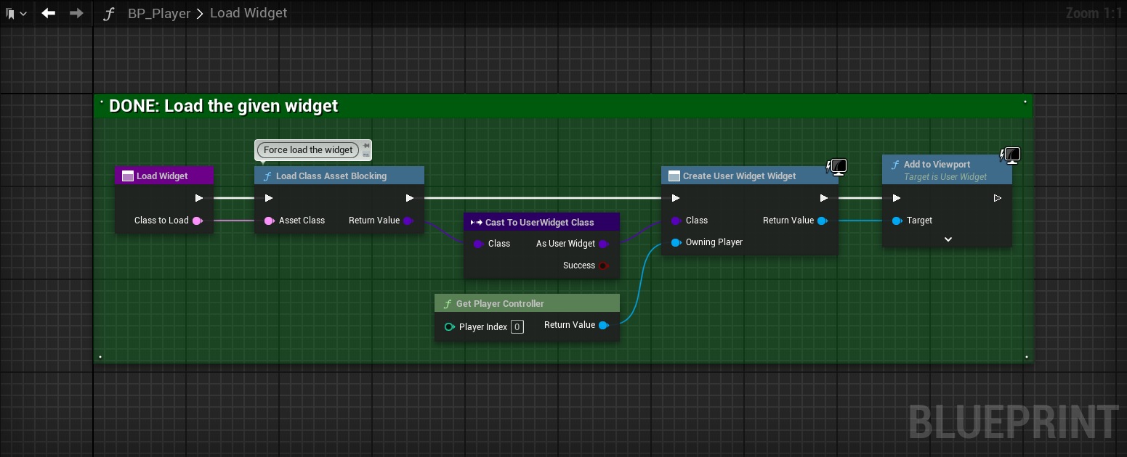Select the Load Class Asset Blocking node title
The height and width of the screenshot is (457, 1127).
click(x=331, y=176)
